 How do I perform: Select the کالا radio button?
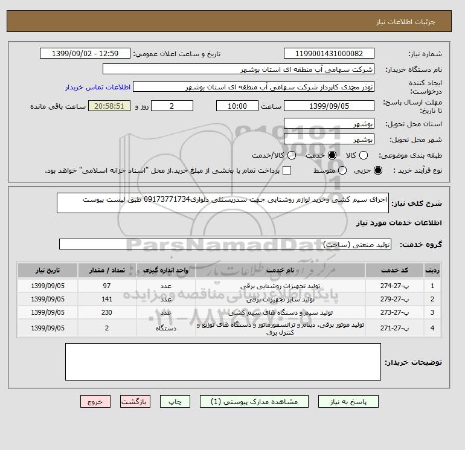(364, 155)
